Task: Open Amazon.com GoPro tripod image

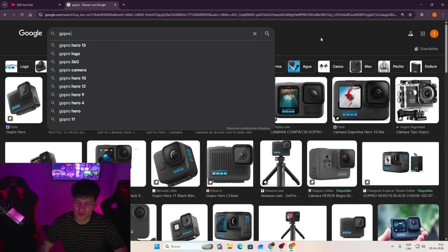Action: click(281, 163)
